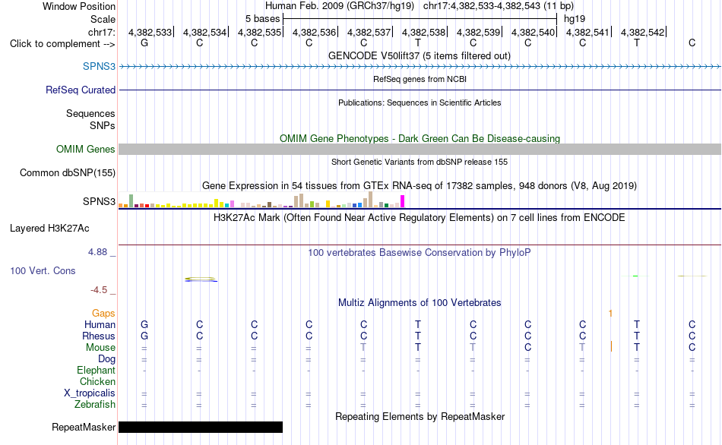Click "Multiz Alignments of 100 Vertebrates" title
The width and height of the screenshot is (722, 445).
click(x=420, y=303)
